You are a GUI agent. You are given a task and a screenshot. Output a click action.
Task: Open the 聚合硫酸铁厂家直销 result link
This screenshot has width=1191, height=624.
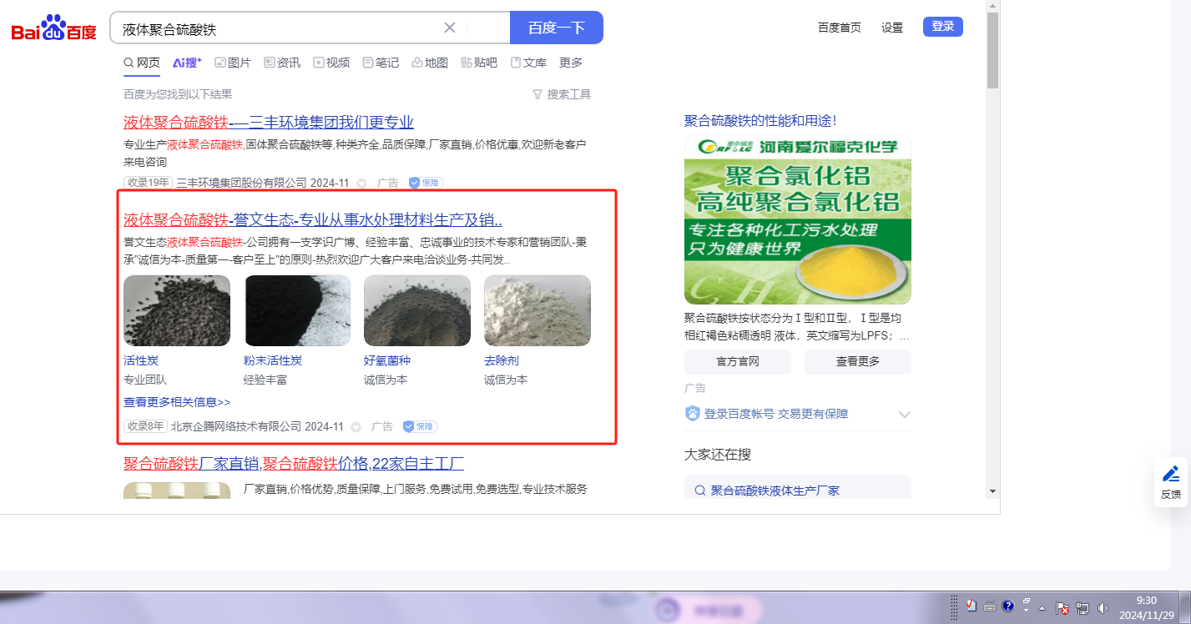click(294, 464)
